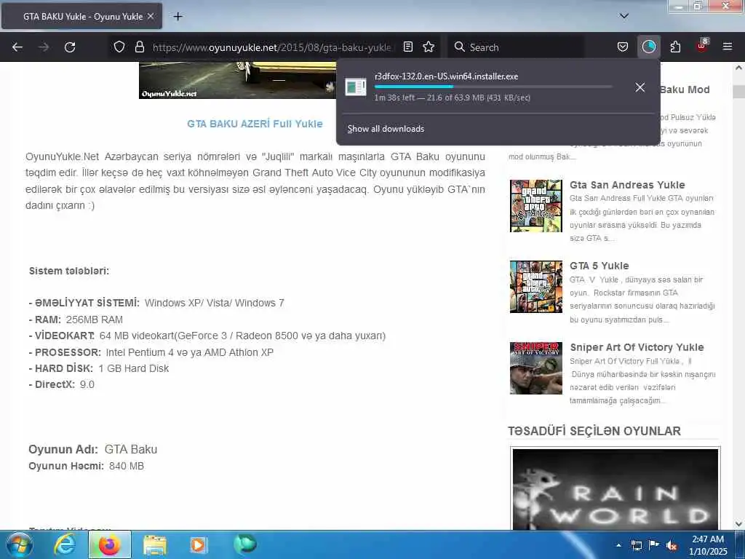Click the OyunuYukle.net game screenshot image
745x559 pixels.
[238, 80]
